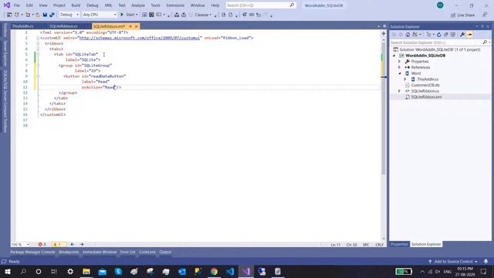The height and width of the screenshot is (278, 494).
Task: Click Solution Explorer Show All Files icon
Action: point(453,34)
